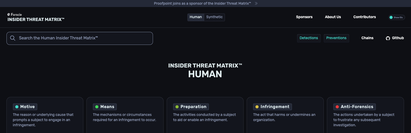Viewport: 411px width, 133px height.
Task: Click the Github octocat icon
Action: [x=388, y=38]
